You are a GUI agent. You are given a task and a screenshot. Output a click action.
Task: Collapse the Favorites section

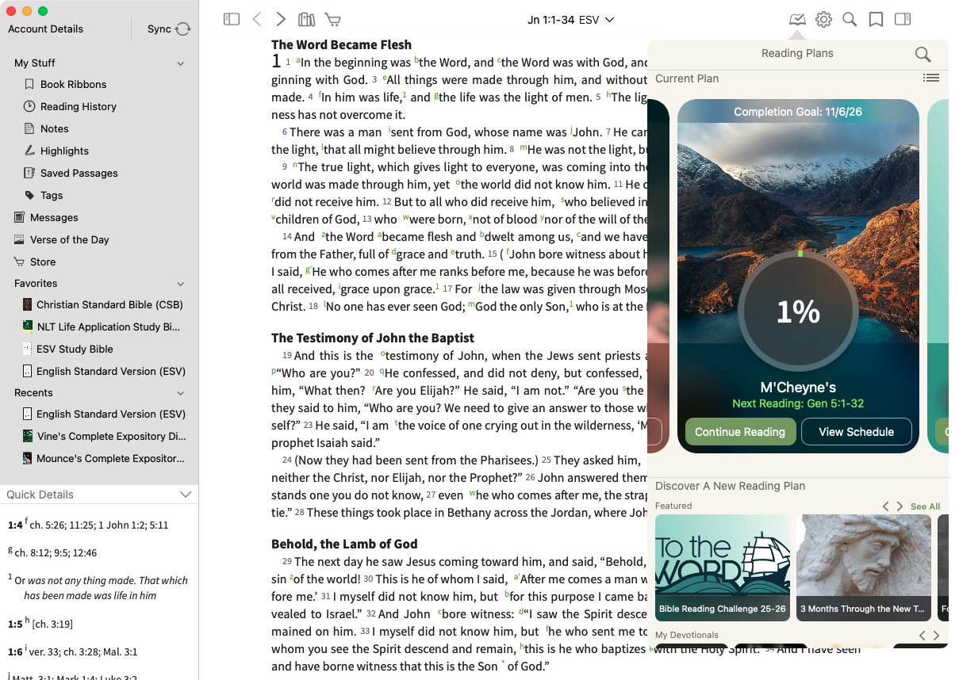pos(181,284)
